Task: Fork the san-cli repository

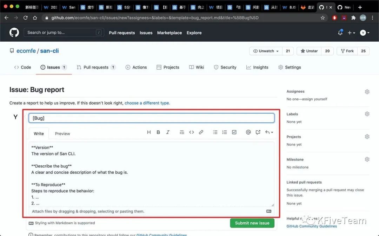Action: click(347, 51)
